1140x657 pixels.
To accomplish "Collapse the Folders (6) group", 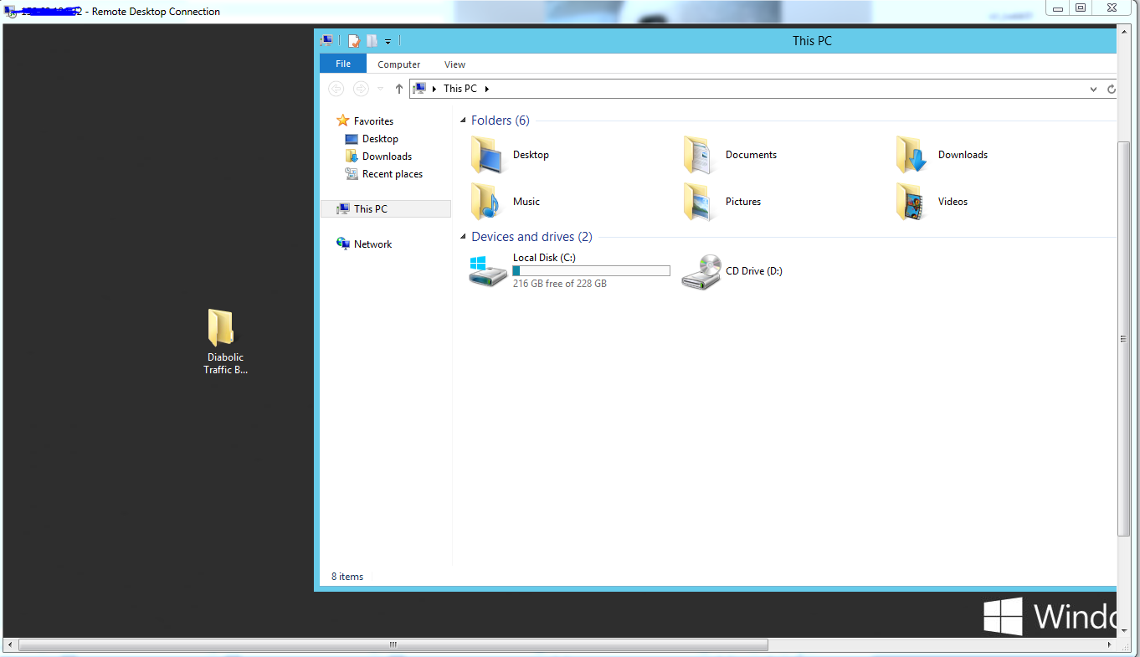I will coord(464,121).
